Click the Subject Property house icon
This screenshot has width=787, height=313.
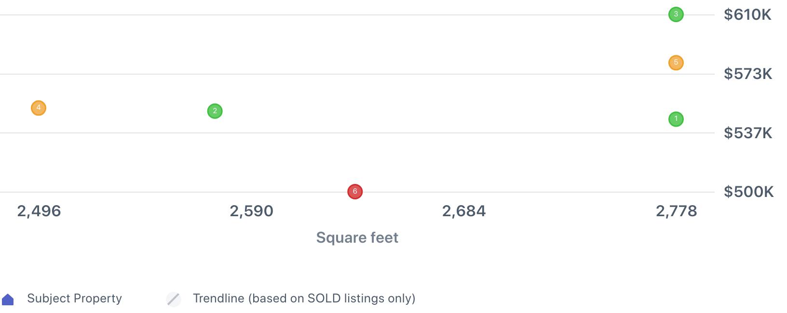click(8, 300)
